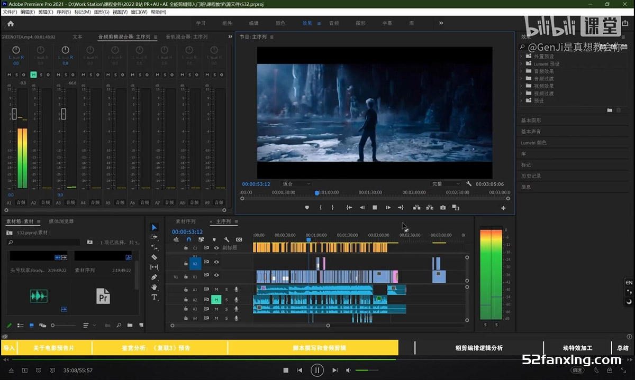635x380 pixels.
Task: Expand the 视频过渡 folder
Action: [x=521, y=94]
